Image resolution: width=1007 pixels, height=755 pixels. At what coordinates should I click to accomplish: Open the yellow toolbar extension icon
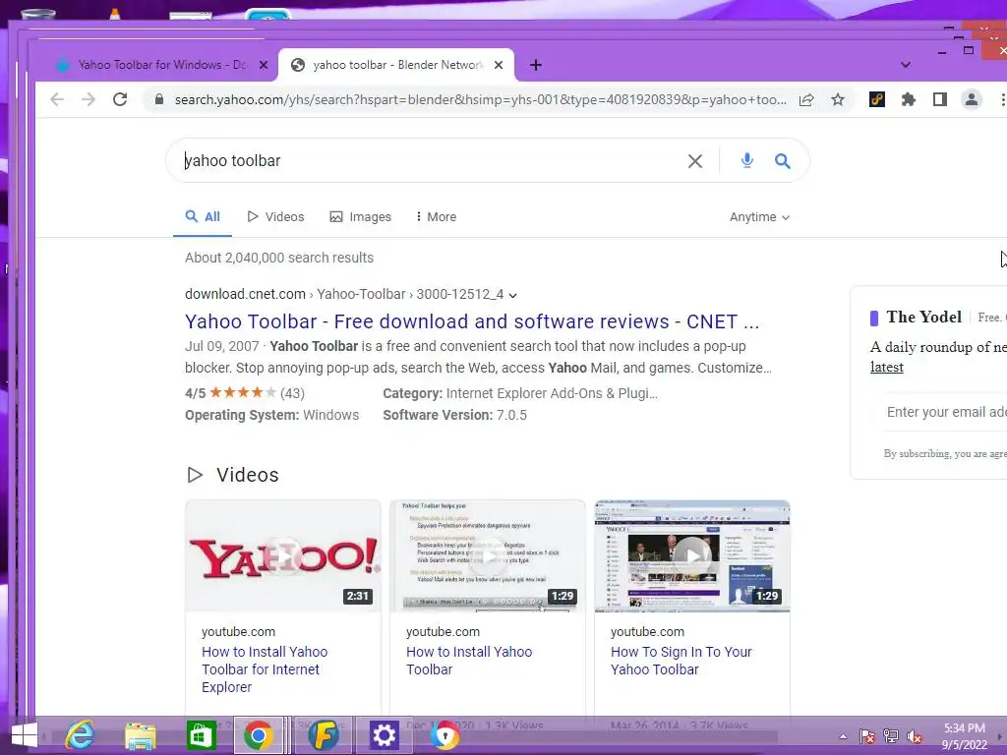pyautogui.click(x=877, y=99)
